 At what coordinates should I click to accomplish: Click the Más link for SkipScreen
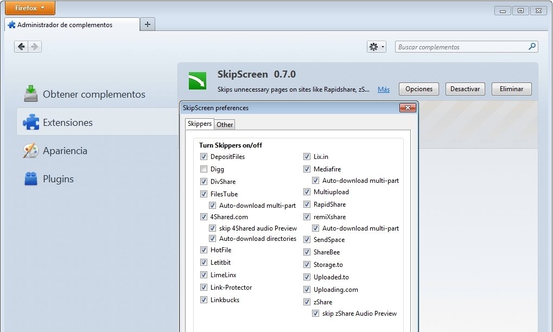(x=383, y=89)
